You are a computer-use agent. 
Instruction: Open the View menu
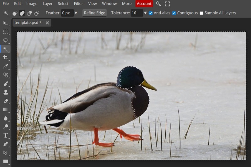click(x=93, y=3)
